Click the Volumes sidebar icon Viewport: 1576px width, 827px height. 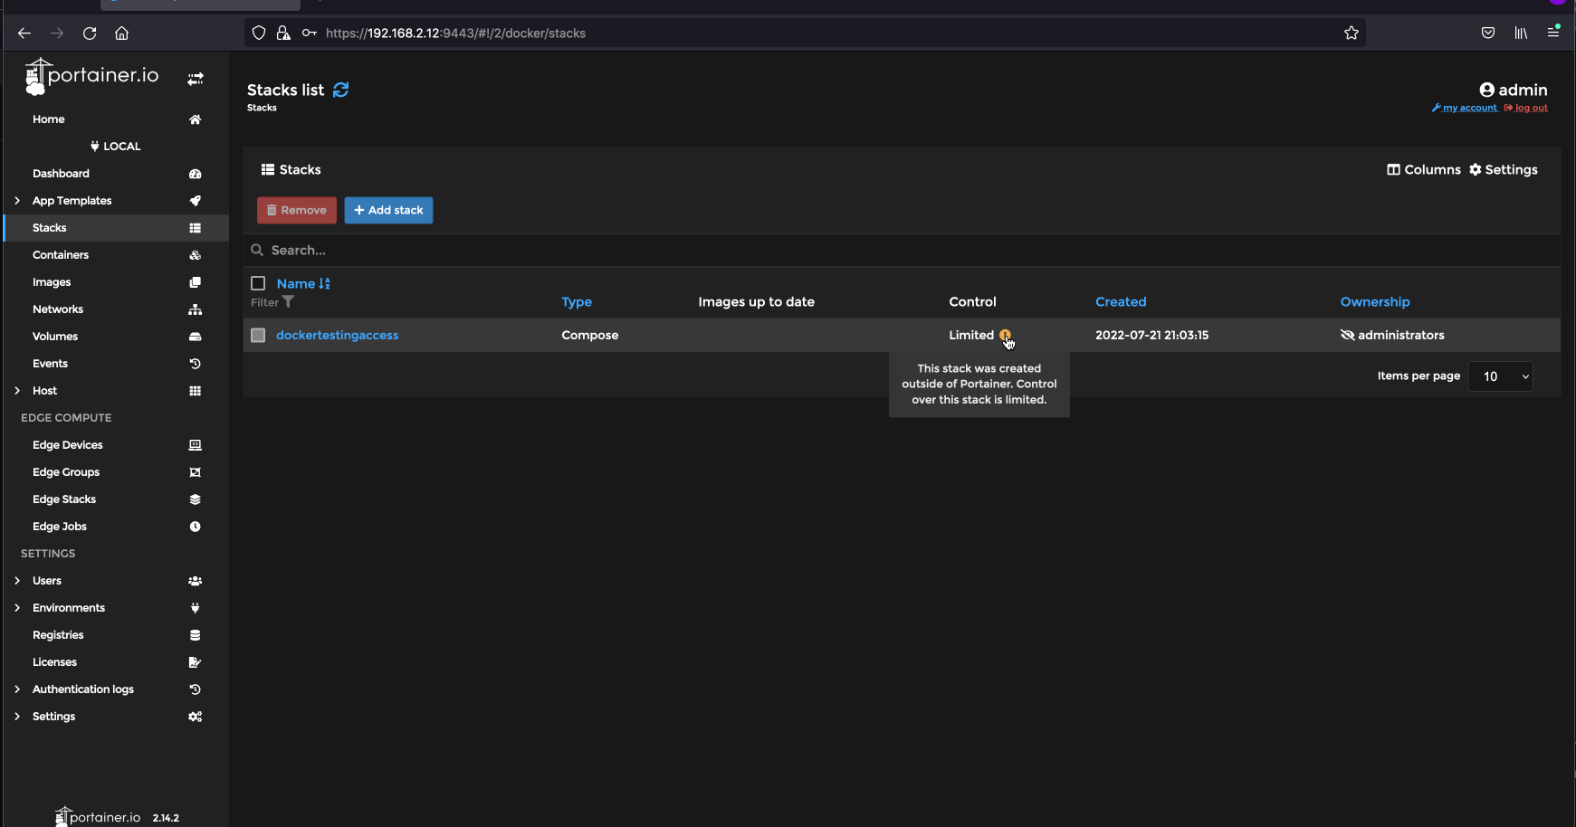pos(195,336)
